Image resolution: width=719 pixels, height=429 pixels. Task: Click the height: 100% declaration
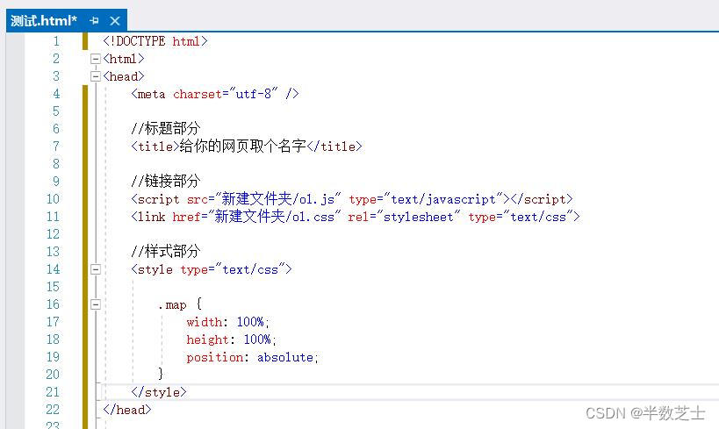pyautogui.click(x=231, y=340)
